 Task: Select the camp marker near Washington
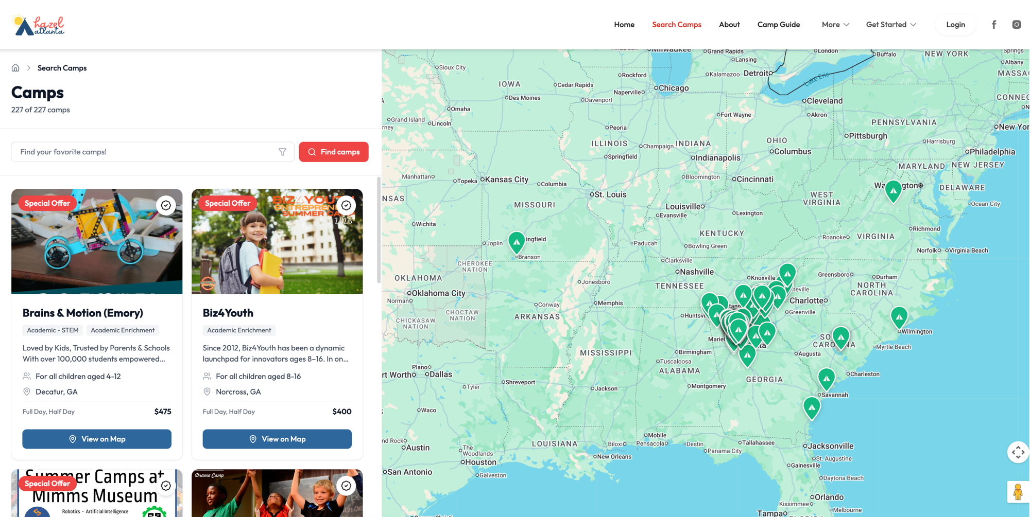click(893, 191)
